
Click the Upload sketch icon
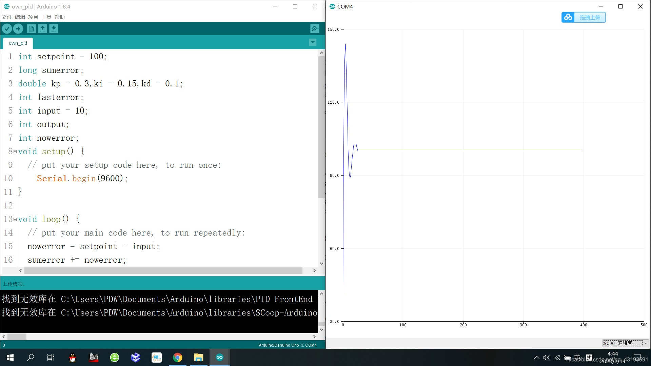click(18, 28)
